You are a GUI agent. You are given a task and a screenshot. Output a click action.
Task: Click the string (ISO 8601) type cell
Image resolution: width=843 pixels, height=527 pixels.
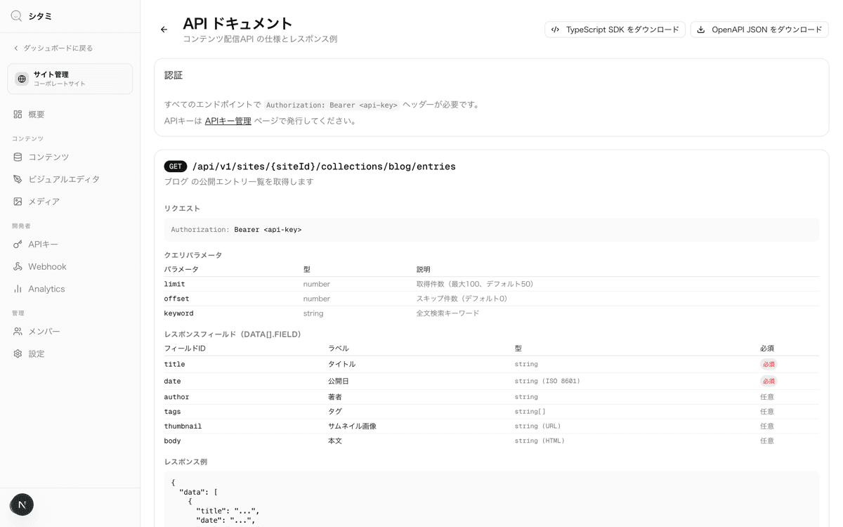[x=547, y=381]
